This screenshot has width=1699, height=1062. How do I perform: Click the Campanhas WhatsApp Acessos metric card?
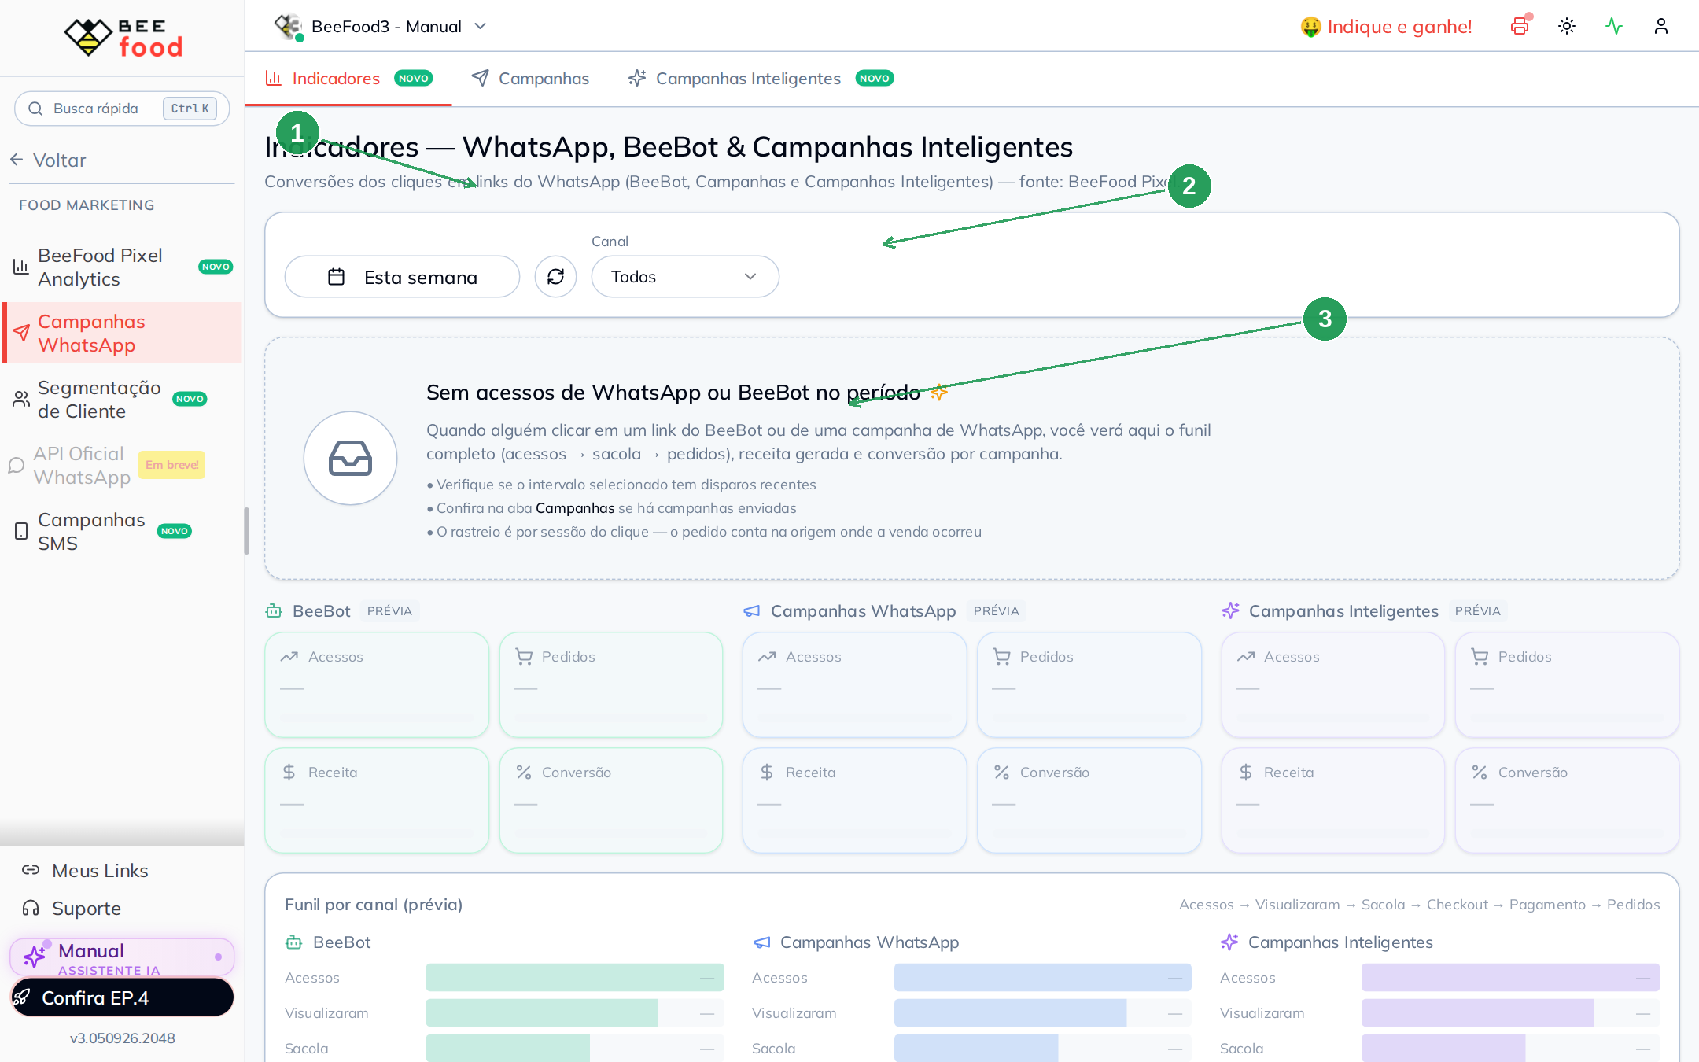[x=854, y=684]
